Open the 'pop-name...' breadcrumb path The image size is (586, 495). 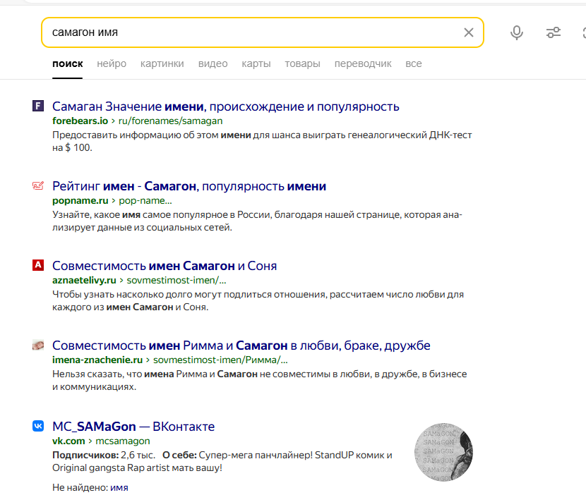145,200
